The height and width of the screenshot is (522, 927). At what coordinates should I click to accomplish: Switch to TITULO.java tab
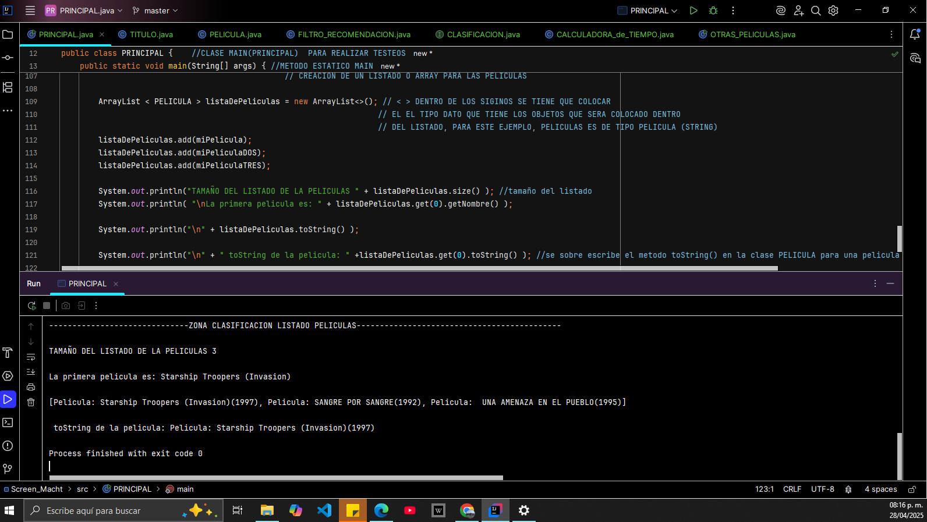point(146,34)
